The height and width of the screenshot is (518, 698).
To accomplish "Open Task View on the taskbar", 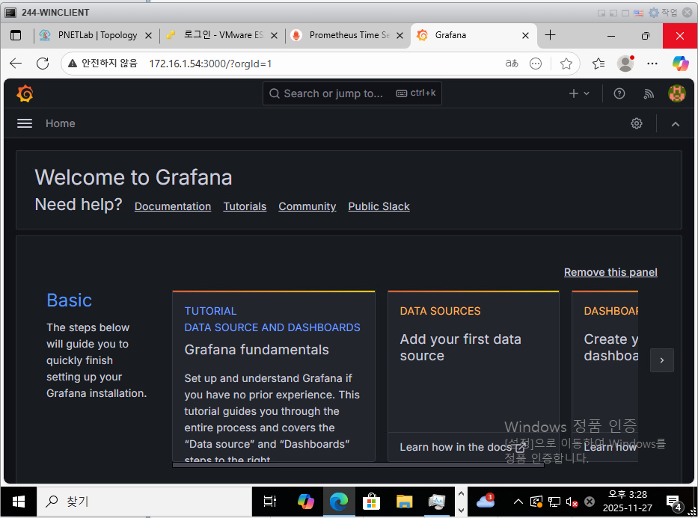I will coord(270,502).
